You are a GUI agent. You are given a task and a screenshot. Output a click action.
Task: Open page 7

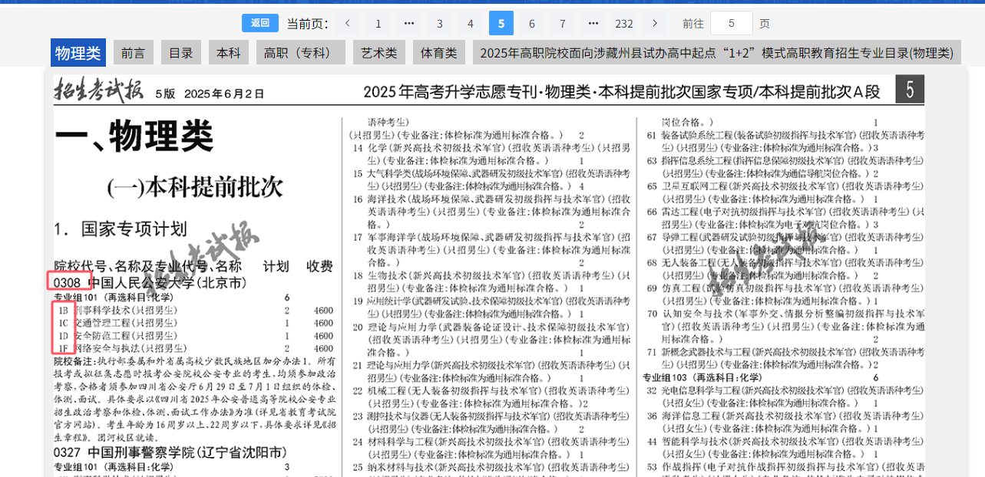[x=563, y=23]
